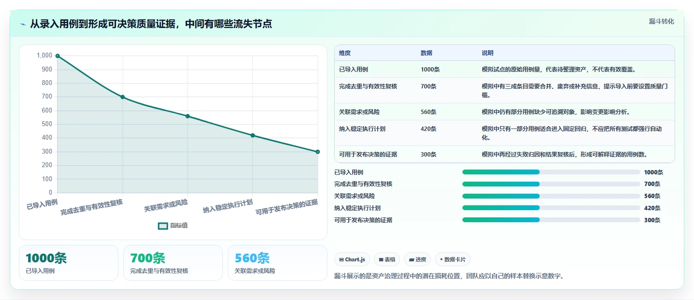Select the 1000条 table cell

click(430, 69)
